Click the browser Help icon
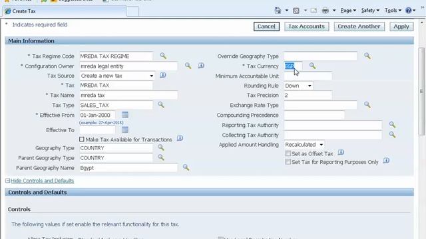 click(x=408, y=11)
